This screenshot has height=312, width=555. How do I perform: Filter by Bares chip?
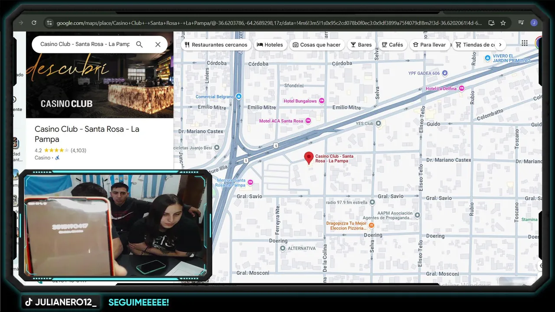point(361,45)
